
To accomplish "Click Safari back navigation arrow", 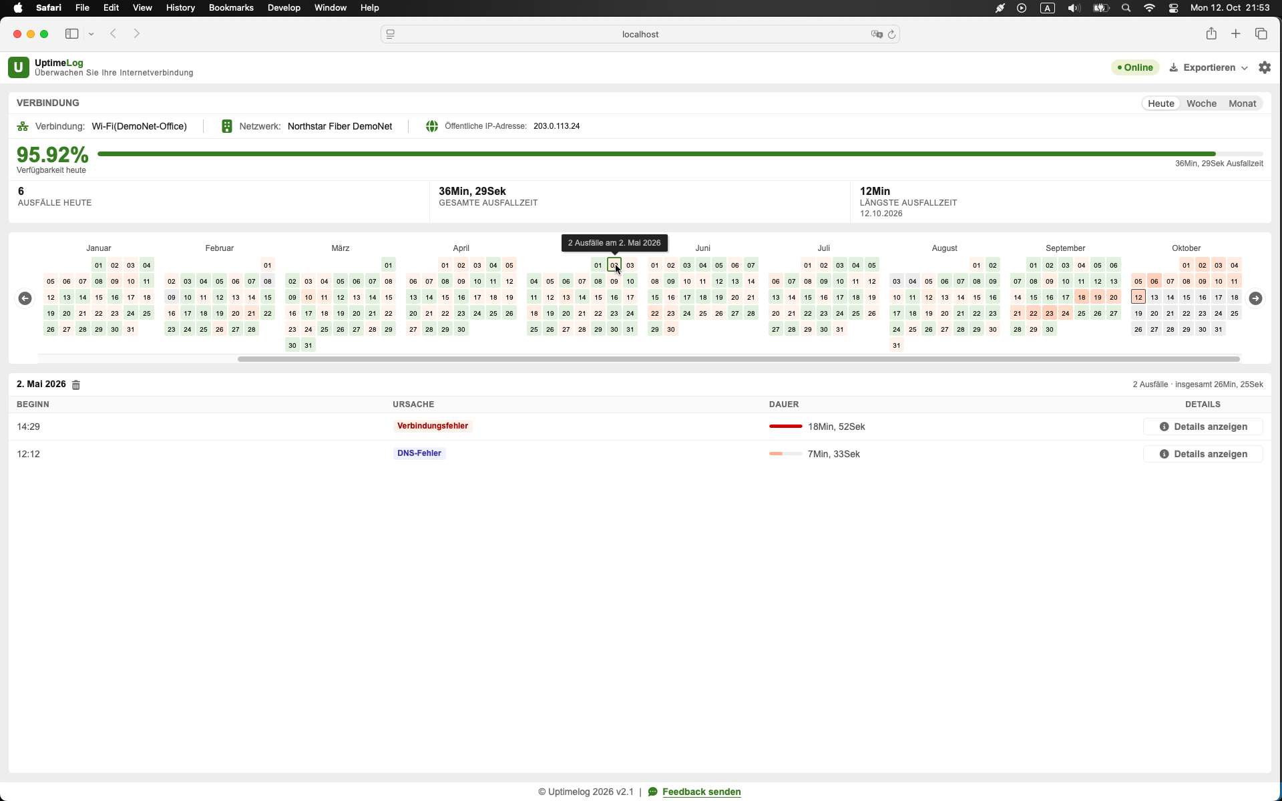I will click(114, 33).
